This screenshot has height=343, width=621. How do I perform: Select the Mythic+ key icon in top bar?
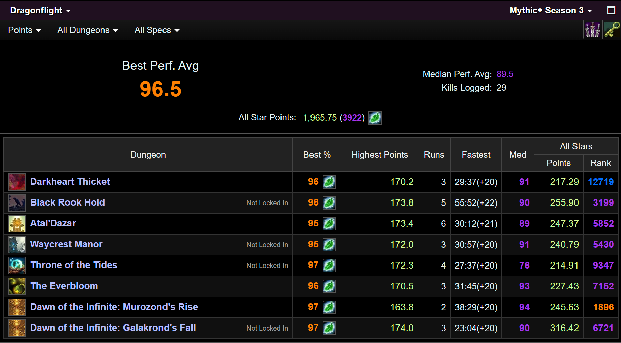tap(612, 30)
